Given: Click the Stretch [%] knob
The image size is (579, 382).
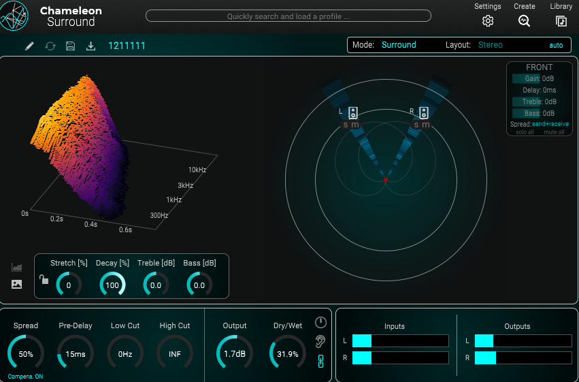Looking at the screenshot, I should pyautogui.click(x=69, y=285).
